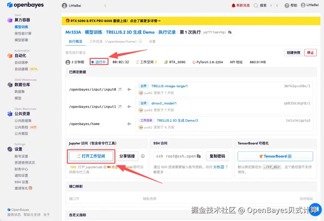Click the openbayes logo

[x=25, y=5]
